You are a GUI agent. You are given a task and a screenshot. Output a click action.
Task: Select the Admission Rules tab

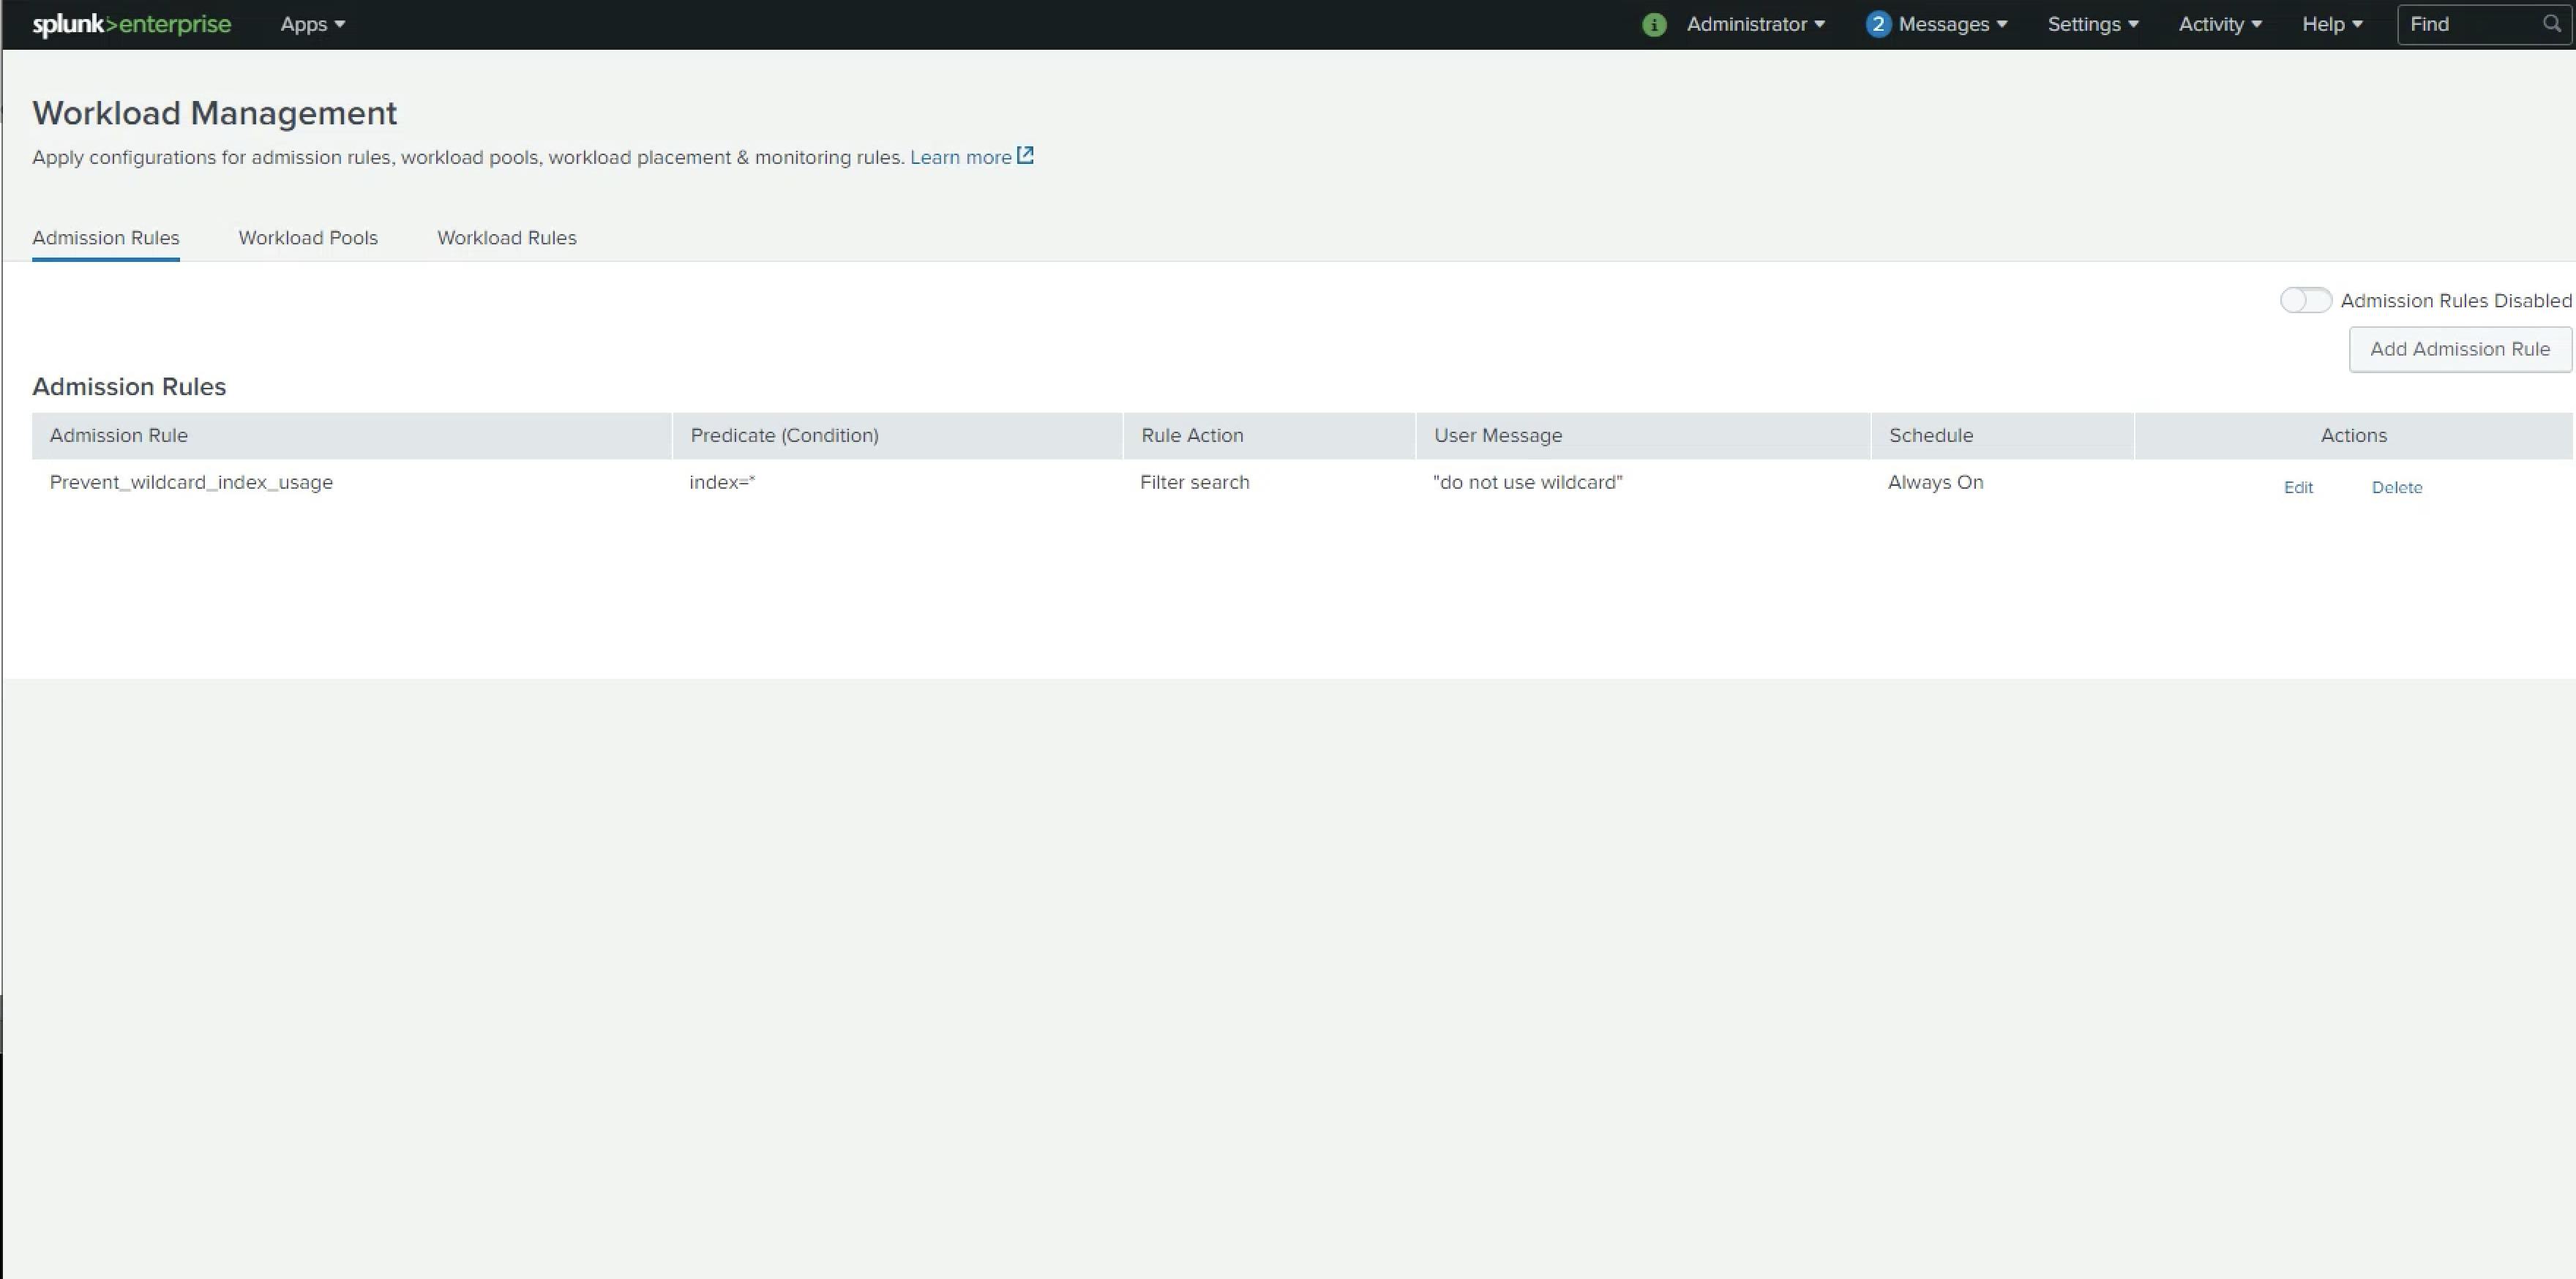pos(106,238)
